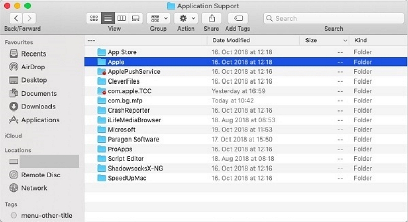Viewport: 408px width, 222px height.
Task: Go forward with the Forward arrow button
Action: point(29,18)
